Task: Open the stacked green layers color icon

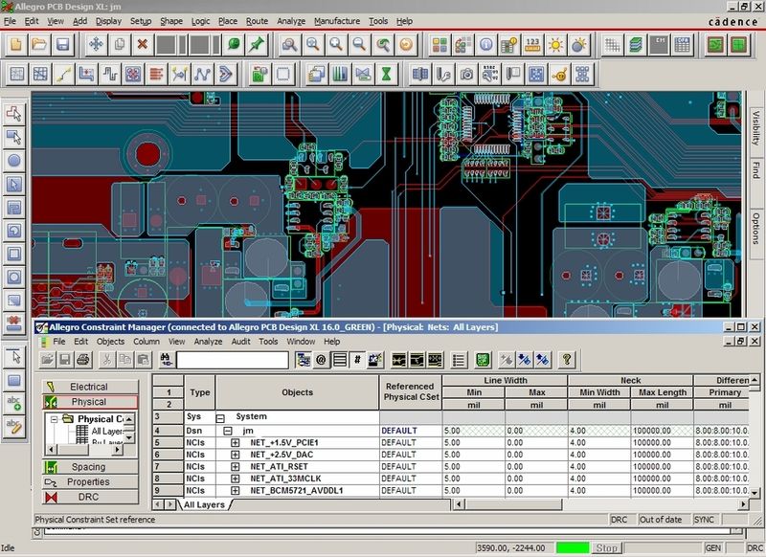Action: tap(635, 45)
